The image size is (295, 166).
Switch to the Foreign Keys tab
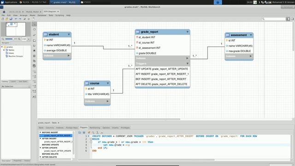[72, 128]
